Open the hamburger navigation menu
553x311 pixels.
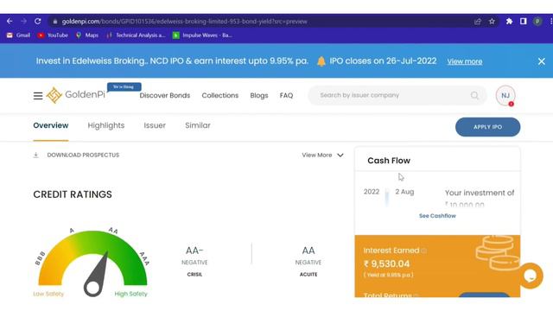point(38,96)
